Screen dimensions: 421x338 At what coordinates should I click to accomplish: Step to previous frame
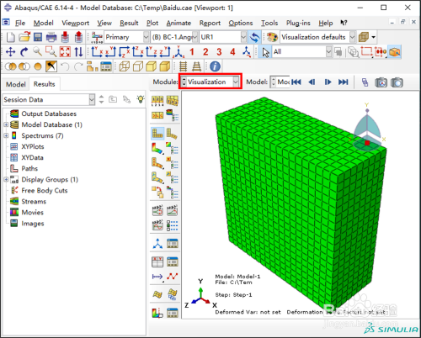[x=312, y=82]
